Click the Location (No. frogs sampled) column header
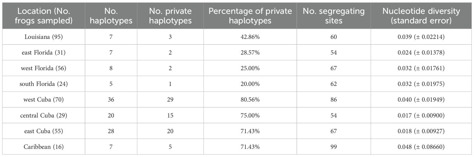474x157 pixels. [44, 16]
